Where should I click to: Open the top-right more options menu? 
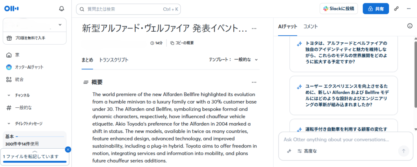click(x=408, y=9)
